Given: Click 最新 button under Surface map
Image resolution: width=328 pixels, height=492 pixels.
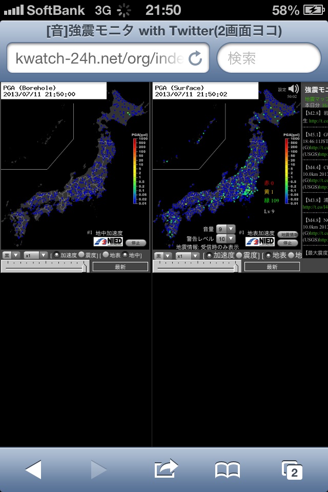Looking at the screenshot, I should coord(272,266).
